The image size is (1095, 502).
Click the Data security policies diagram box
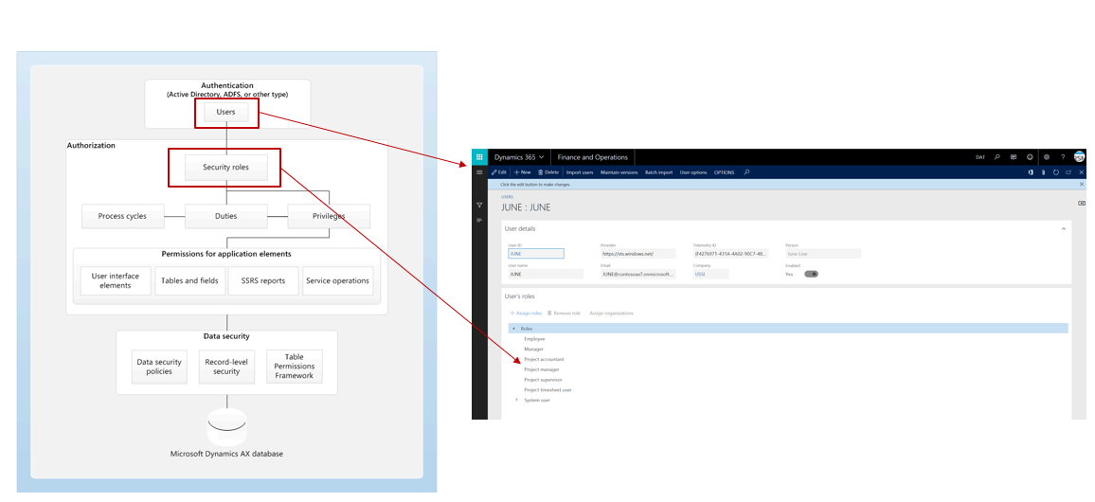[x=159, y=367]
